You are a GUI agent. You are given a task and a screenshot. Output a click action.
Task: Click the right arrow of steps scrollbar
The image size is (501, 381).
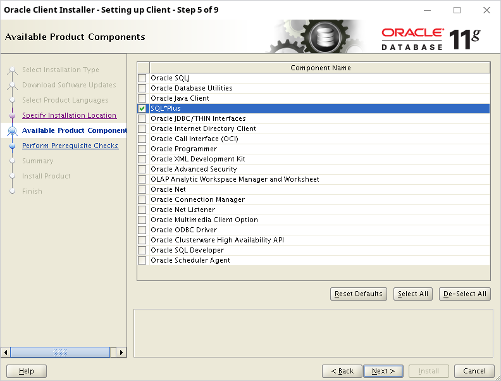click(121, 353)
